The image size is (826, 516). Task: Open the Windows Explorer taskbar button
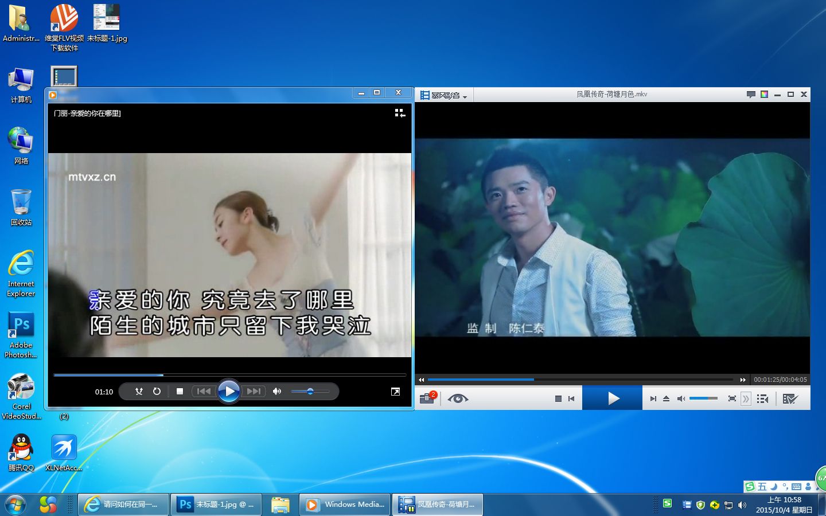coord(280,505)
